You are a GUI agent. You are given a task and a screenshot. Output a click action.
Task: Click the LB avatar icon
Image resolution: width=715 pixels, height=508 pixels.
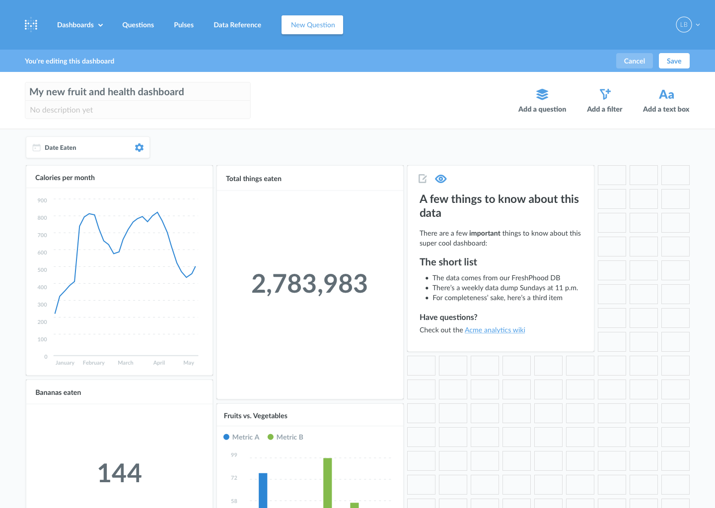[683, 24]
